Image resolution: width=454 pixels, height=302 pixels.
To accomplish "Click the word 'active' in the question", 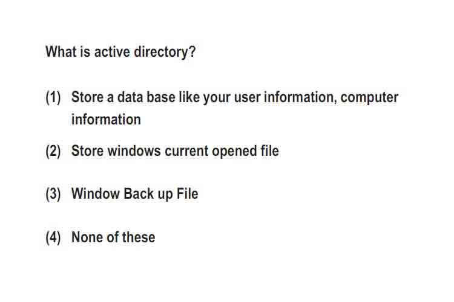I will (112, 52).
